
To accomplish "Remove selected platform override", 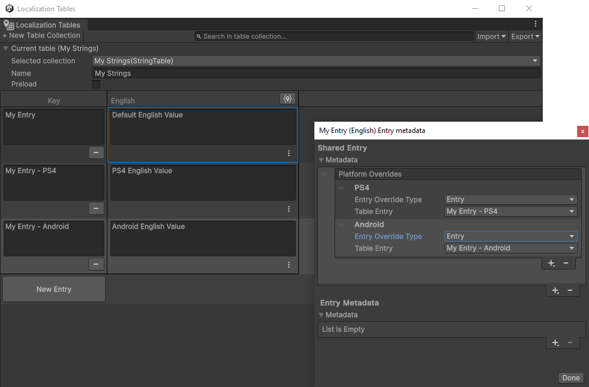I will (x=566, y=263).
